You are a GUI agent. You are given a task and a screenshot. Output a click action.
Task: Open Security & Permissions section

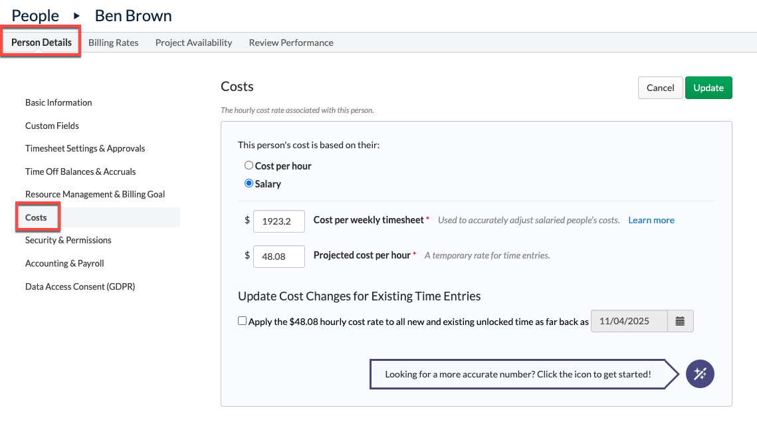(x=68, y=240)
